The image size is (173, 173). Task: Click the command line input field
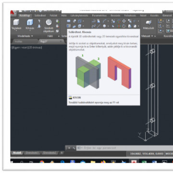(126, 148)
